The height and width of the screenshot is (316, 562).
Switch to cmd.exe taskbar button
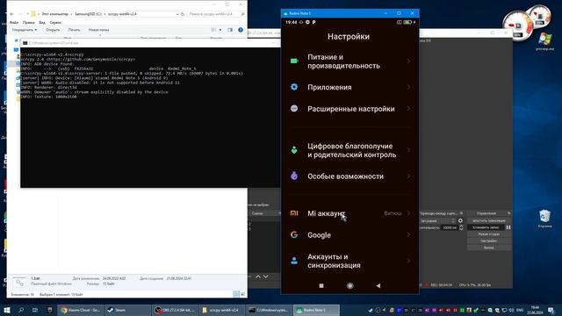pos(270,310)
